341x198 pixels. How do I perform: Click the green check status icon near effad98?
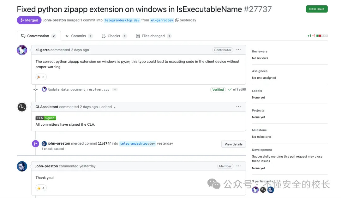coord(230,90)
